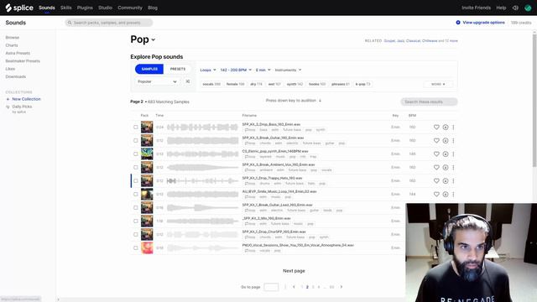Switch to the Presets tab

point(177,69)
